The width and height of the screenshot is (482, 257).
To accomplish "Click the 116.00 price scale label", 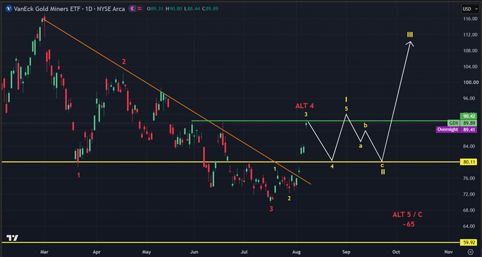I will point(470,19).
